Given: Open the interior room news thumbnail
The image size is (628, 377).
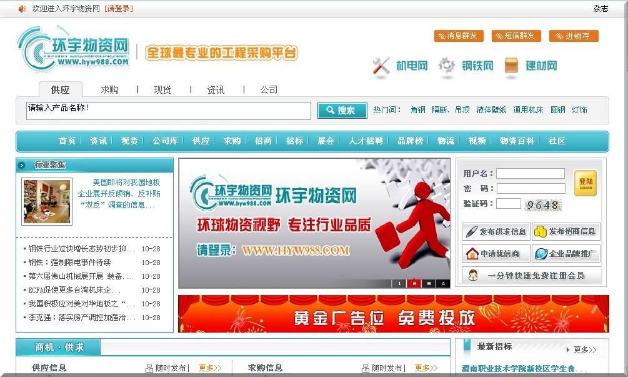Looking at the screenshot, I should click(47, 201).
